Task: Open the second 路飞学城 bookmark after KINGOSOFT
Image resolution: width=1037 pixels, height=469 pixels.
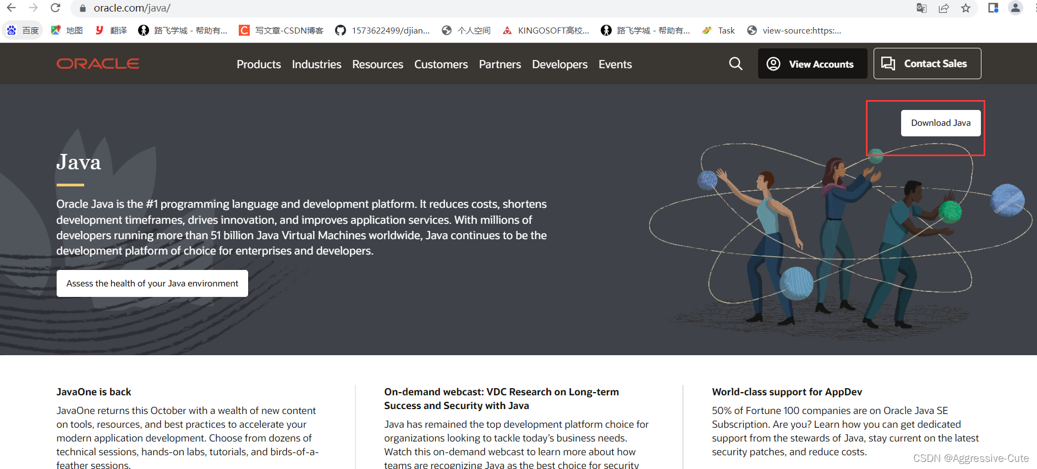Action: coord(645,30)
